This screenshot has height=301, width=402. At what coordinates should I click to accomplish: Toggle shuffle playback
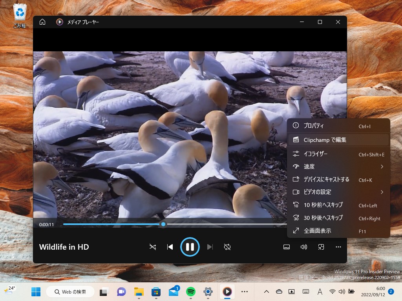click(x=153, y=247)
